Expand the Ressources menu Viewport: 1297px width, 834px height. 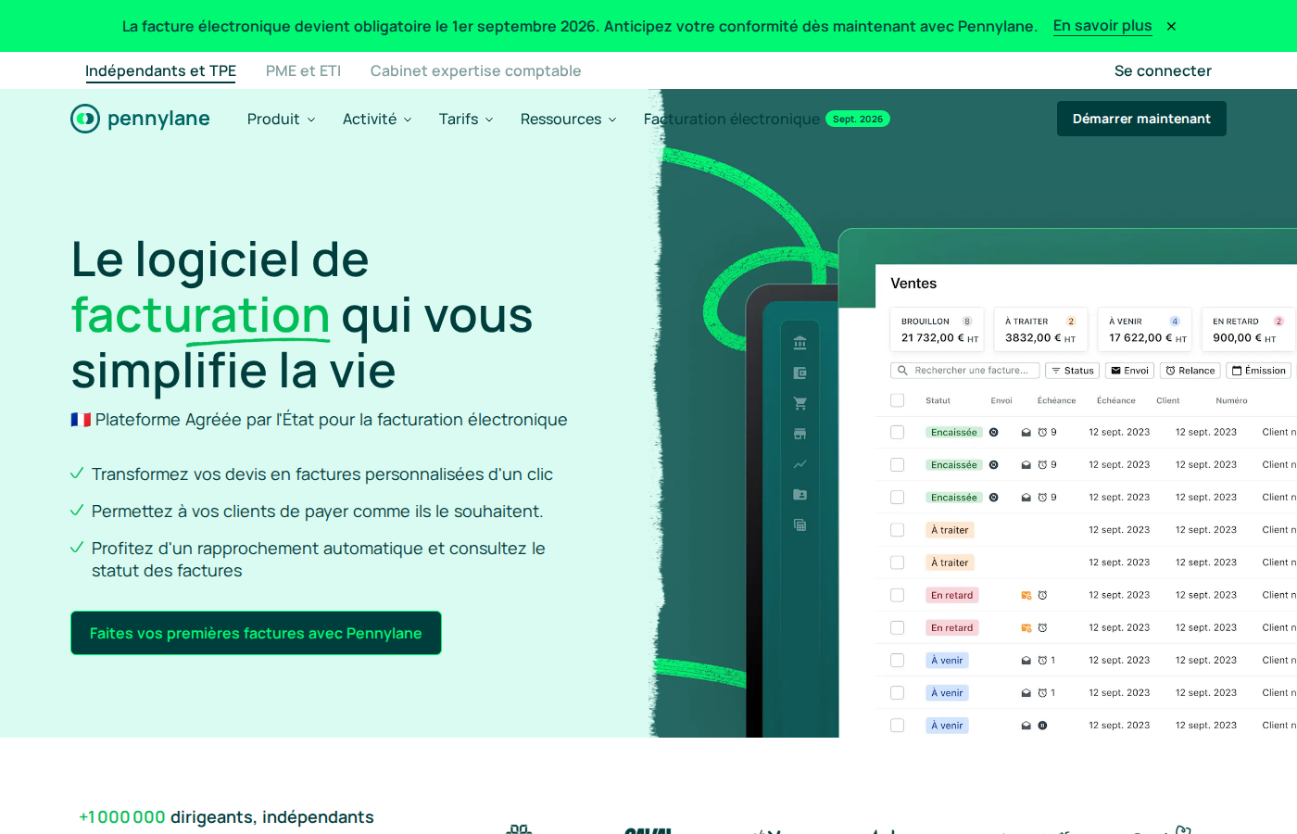pos(568,119)
